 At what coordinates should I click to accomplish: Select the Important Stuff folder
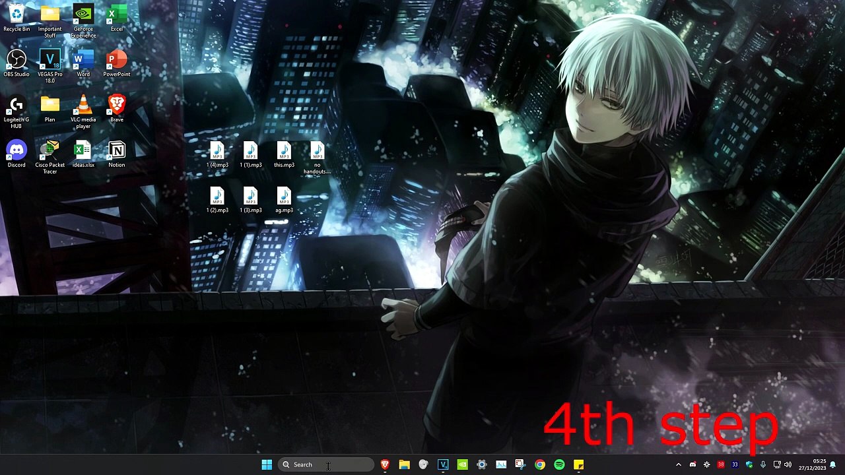(x=50, y=21)
